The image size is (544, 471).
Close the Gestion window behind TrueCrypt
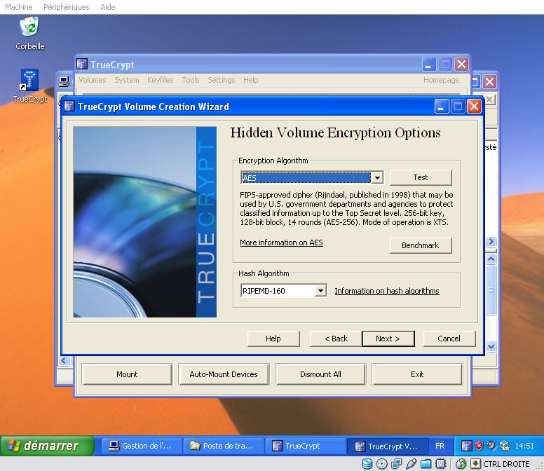click(x=489, y=82)
